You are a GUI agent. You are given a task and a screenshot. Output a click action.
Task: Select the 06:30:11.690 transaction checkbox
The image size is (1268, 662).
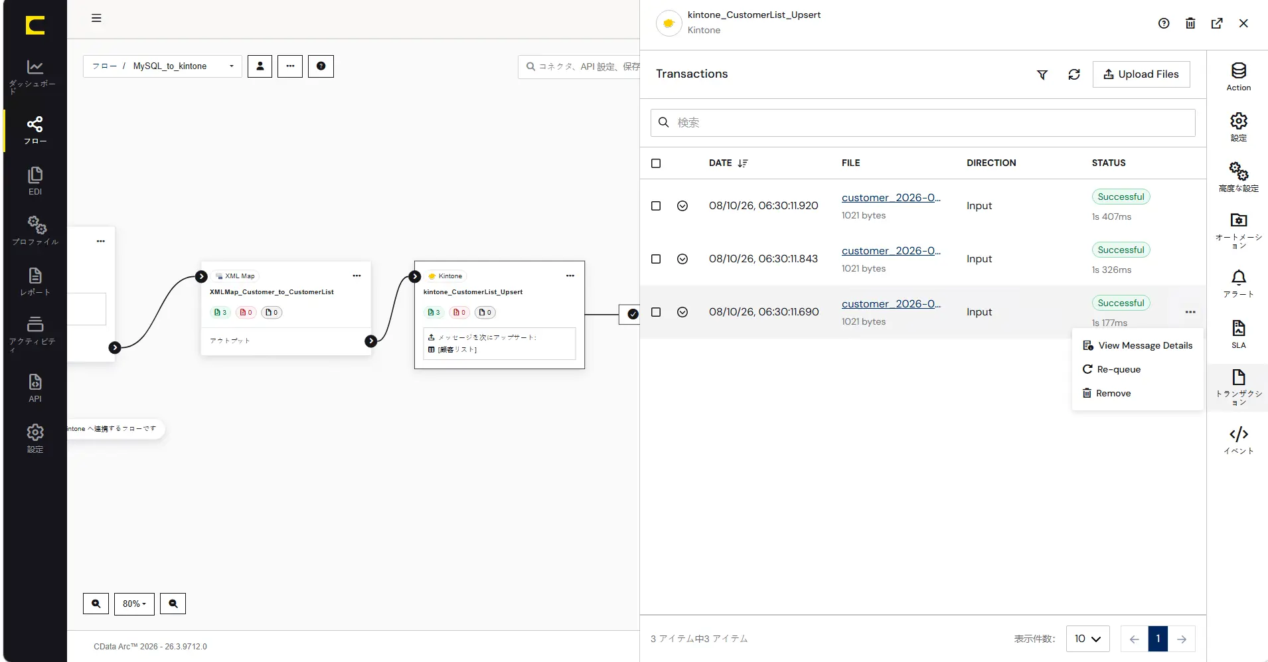tap(656, 312)
